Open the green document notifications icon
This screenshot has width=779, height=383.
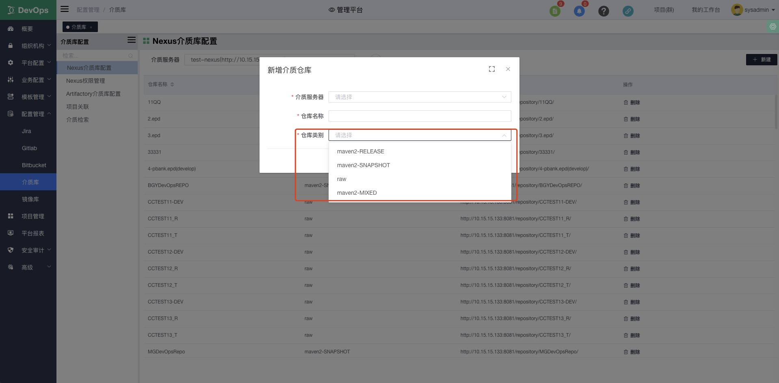[x=555, y=11]
